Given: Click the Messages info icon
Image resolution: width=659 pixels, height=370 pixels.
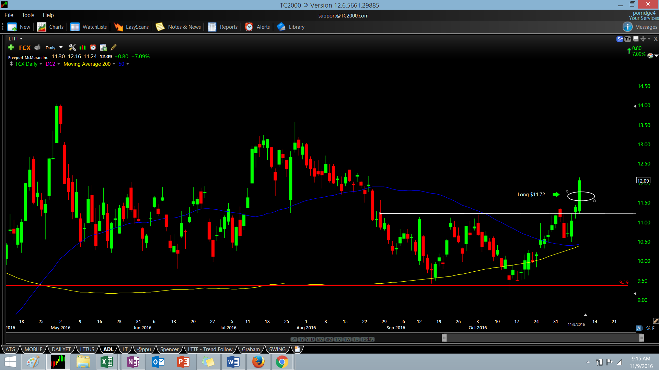Looking at the screenshot, I should point(627,27).
